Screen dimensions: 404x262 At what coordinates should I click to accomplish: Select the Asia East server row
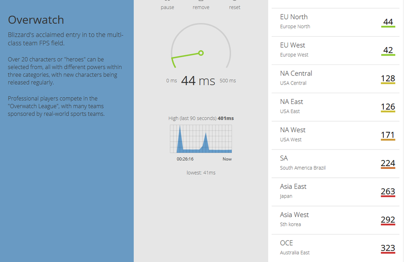pyautogui.click(x=336, y=192)
